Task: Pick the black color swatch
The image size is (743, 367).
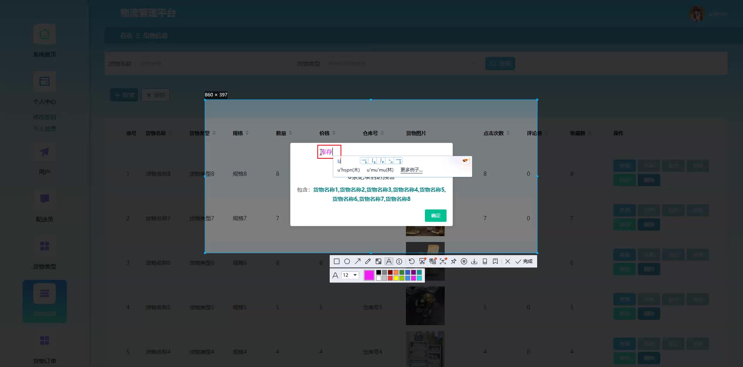Action: 378,273
